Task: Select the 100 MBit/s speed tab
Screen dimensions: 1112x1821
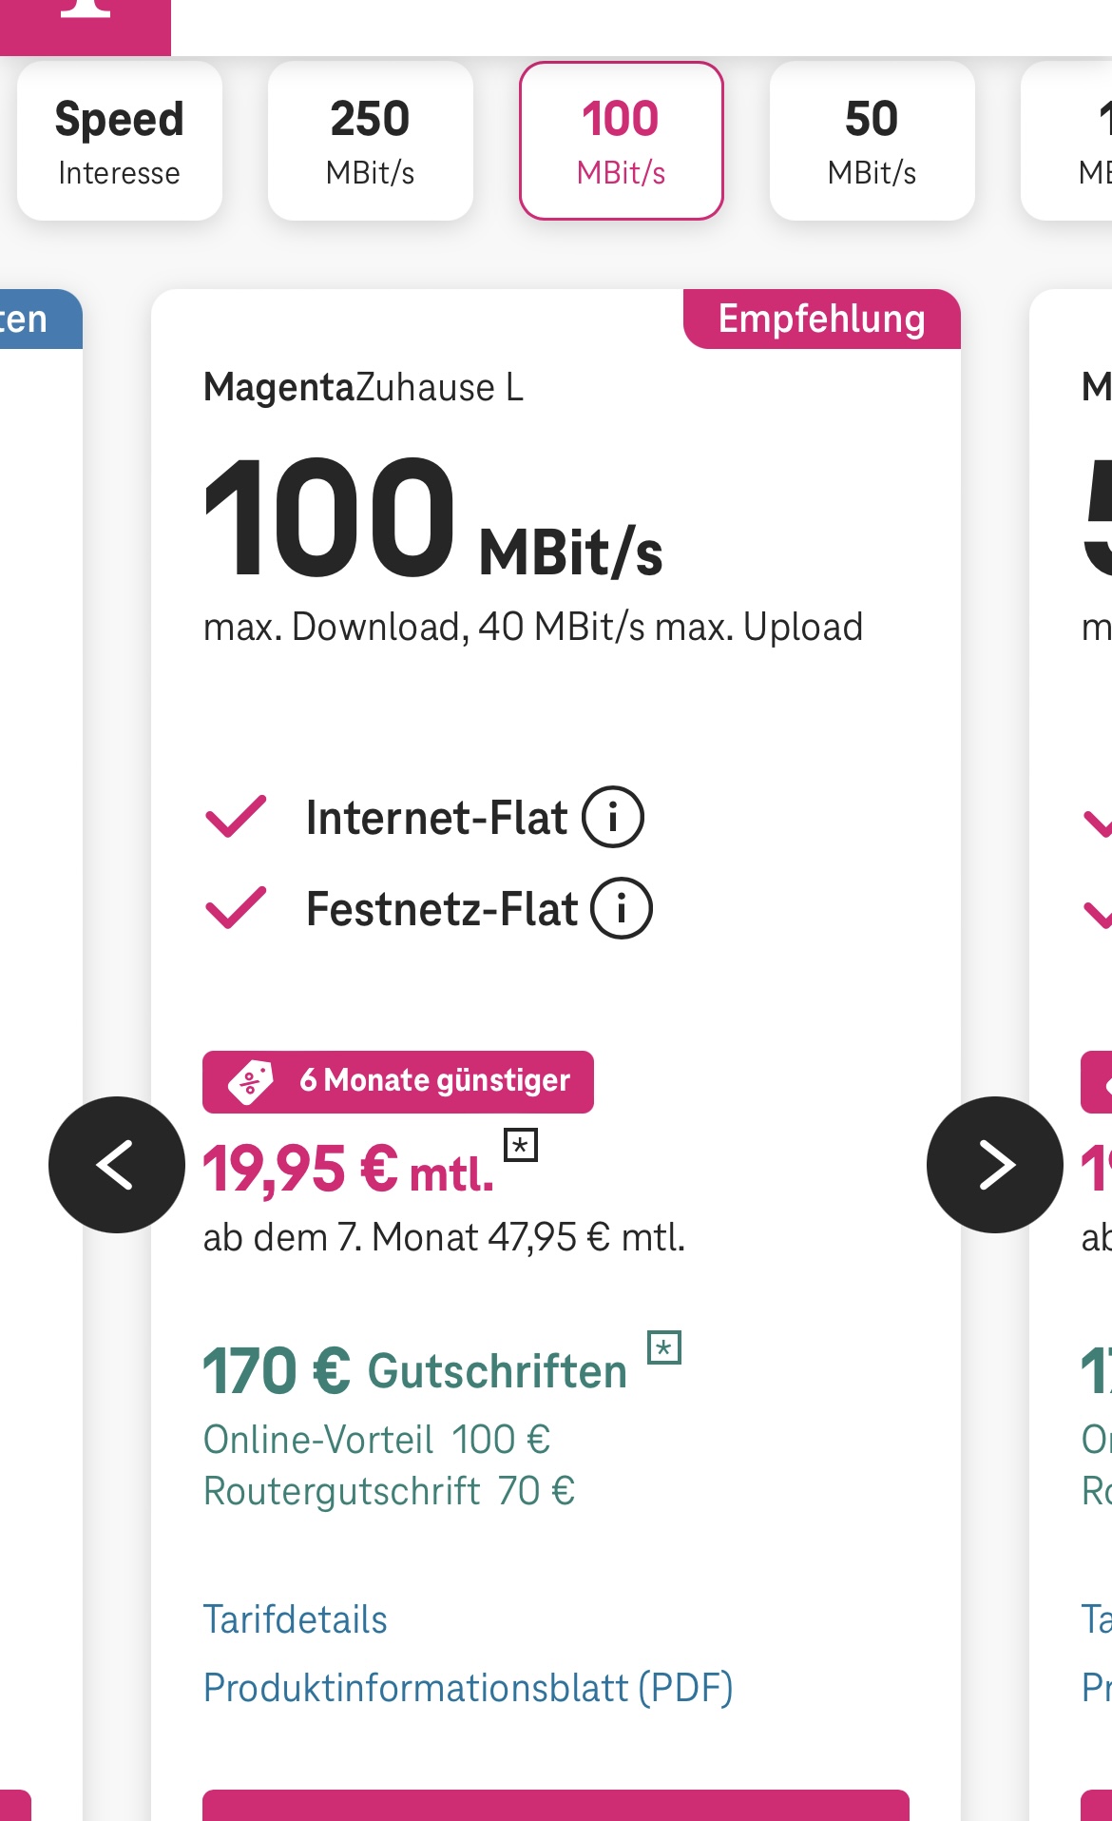Action: (x=622, y=141)
